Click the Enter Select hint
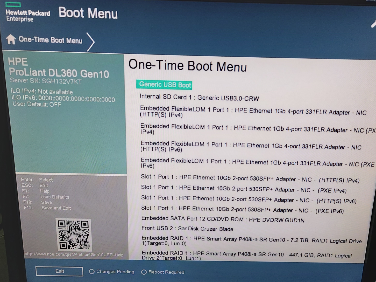The height and width of the screenshot is (282, 376). pyautogui.click(x=37, y=180)
